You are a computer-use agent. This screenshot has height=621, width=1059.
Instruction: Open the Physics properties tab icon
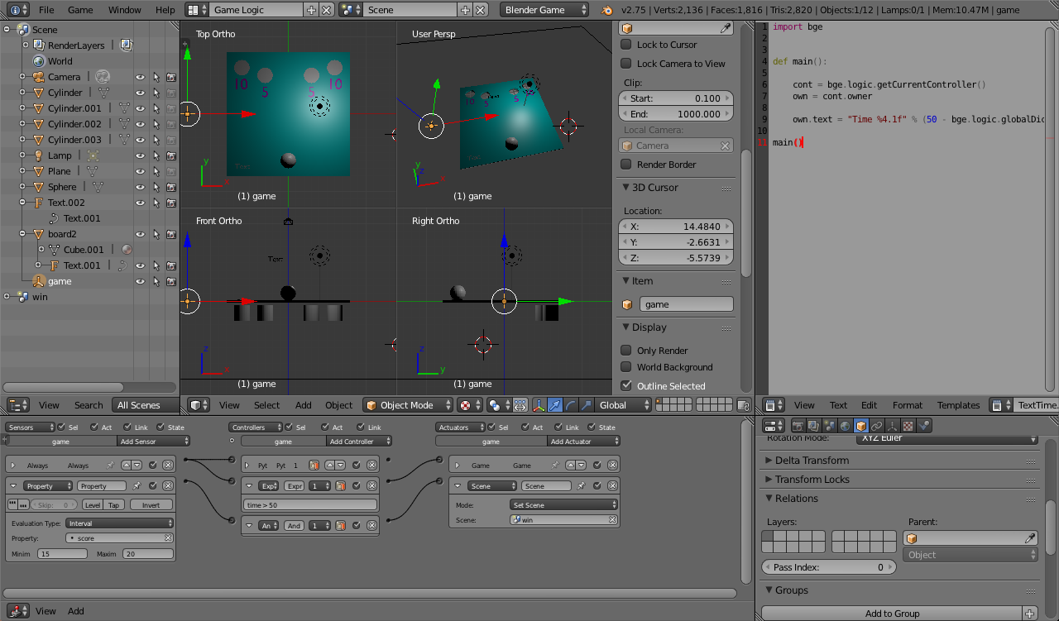924,426
